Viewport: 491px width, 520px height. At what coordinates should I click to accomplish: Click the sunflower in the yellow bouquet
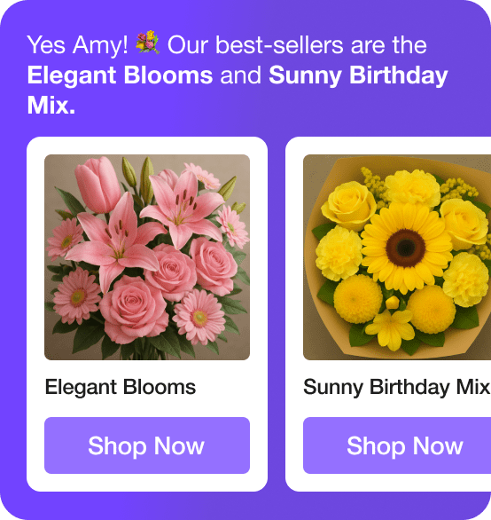pyautogui.click(x=406, y=247)
